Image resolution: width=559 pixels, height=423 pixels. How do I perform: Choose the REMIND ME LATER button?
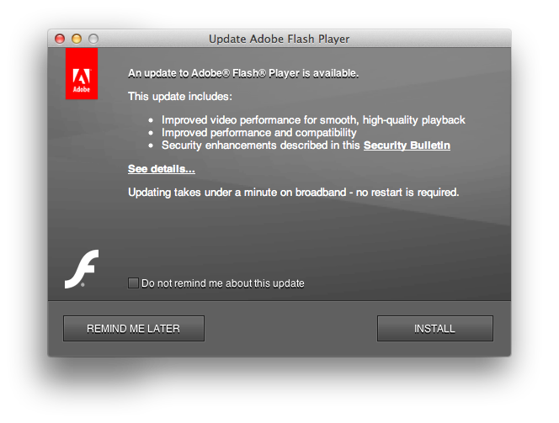(134, 328)
